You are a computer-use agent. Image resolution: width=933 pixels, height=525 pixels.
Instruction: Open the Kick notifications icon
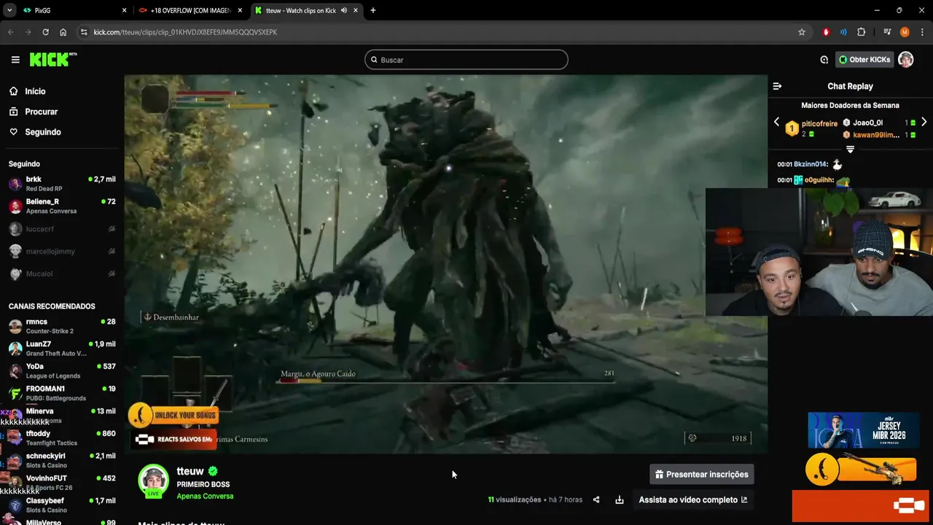tap(824, 60)
